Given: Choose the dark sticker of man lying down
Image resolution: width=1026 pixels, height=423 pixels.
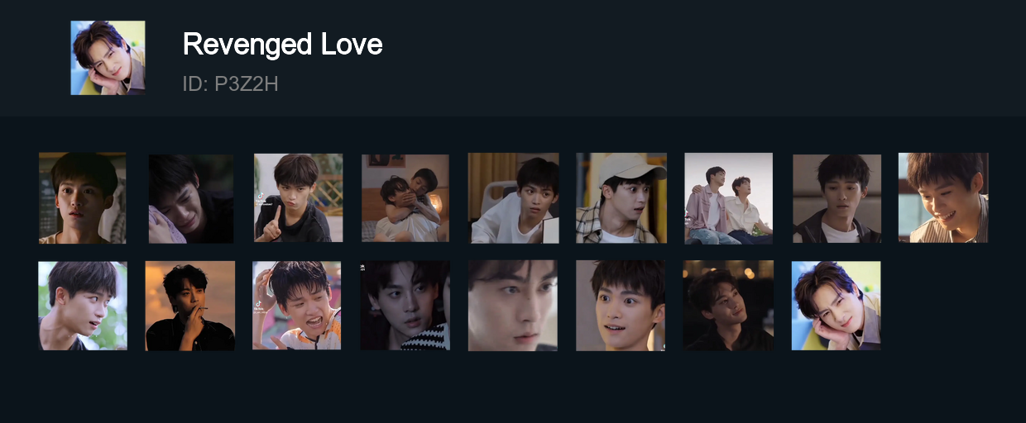Looking at the screenshot, I should point(190,198).
